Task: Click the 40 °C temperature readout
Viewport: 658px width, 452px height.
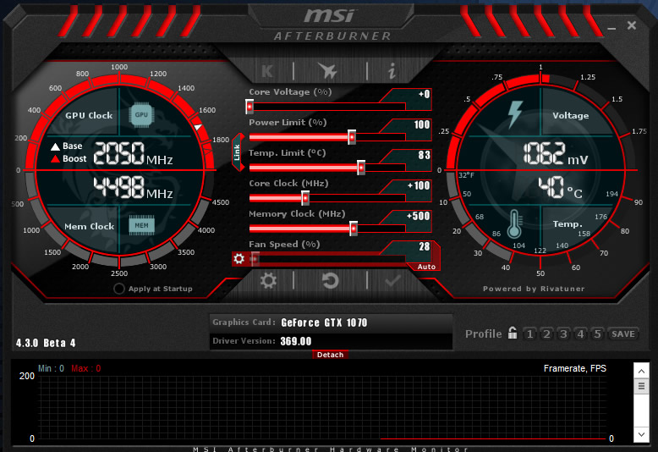Action: 560,188
